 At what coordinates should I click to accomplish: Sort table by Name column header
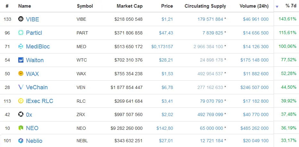[25, 6]
